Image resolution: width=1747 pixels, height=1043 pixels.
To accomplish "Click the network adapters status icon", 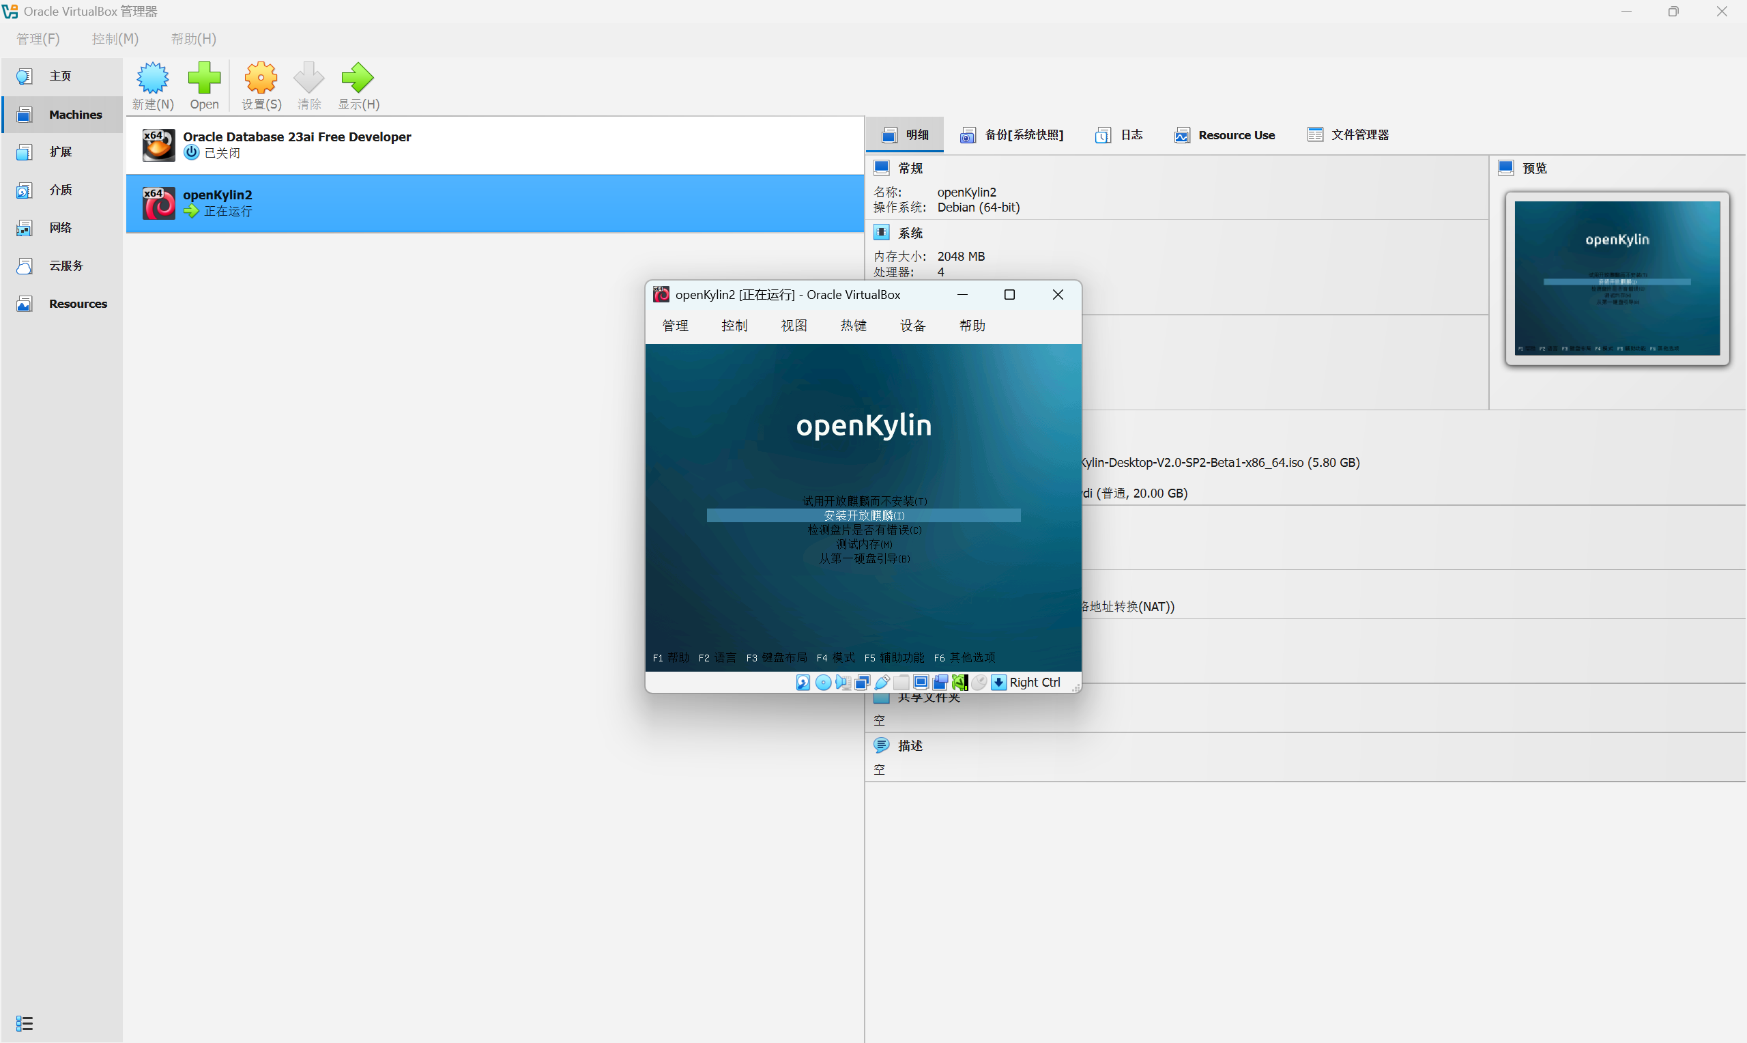I will pyautogui.click(x=863, y=683).
